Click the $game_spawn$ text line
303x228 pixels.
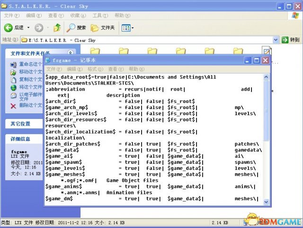[x=151, y=162]
